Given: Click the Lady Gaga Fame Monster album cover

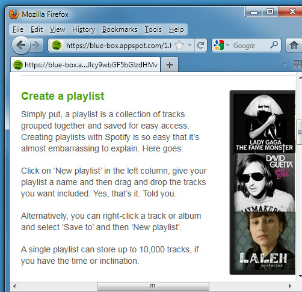Looking at the screenshot, I should 264,123.
